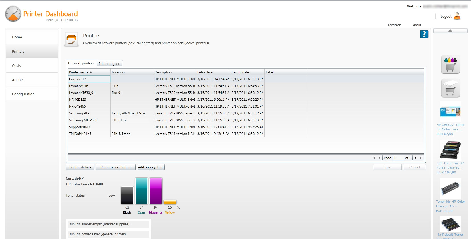Open the Set Toner für HP thumbnail
The width and height of the screenshot is (471, 240).
tap(450, 150)
